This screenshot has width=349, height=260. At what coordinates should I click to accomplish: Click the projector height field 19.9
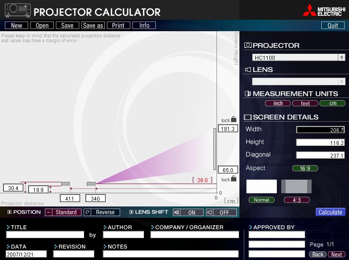pyautogui.click(x=38, y=189)
